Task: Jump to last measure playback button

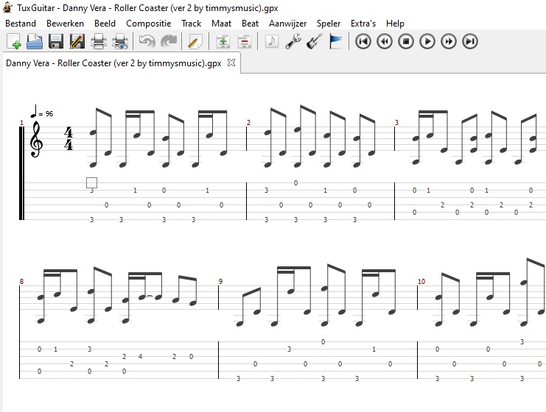Action: pos(470,41)
